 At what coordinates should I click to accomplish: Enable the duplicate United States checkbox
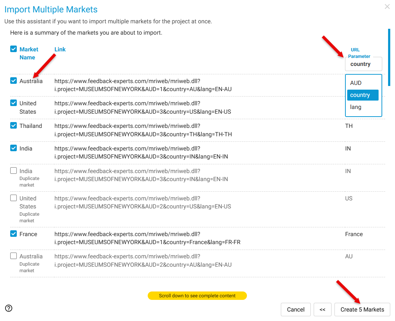[13, 198]
